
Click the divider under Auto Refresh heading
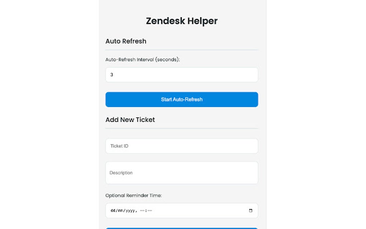click(181, 50)
